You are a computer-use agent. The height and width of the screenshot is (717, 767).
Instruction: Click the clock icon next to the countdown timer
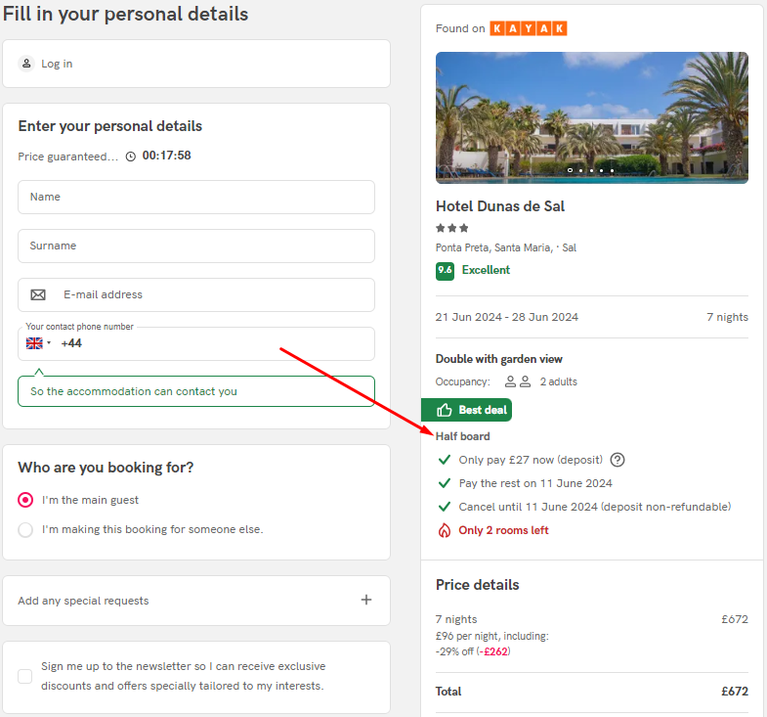pos(131,157)
